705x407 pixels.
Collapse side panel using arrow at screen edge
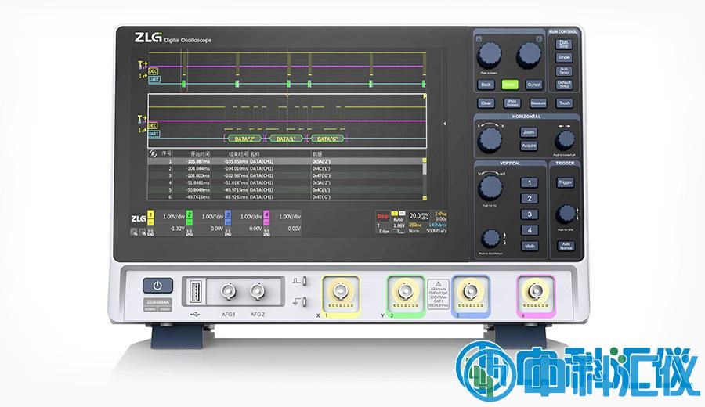coord(444,123)
